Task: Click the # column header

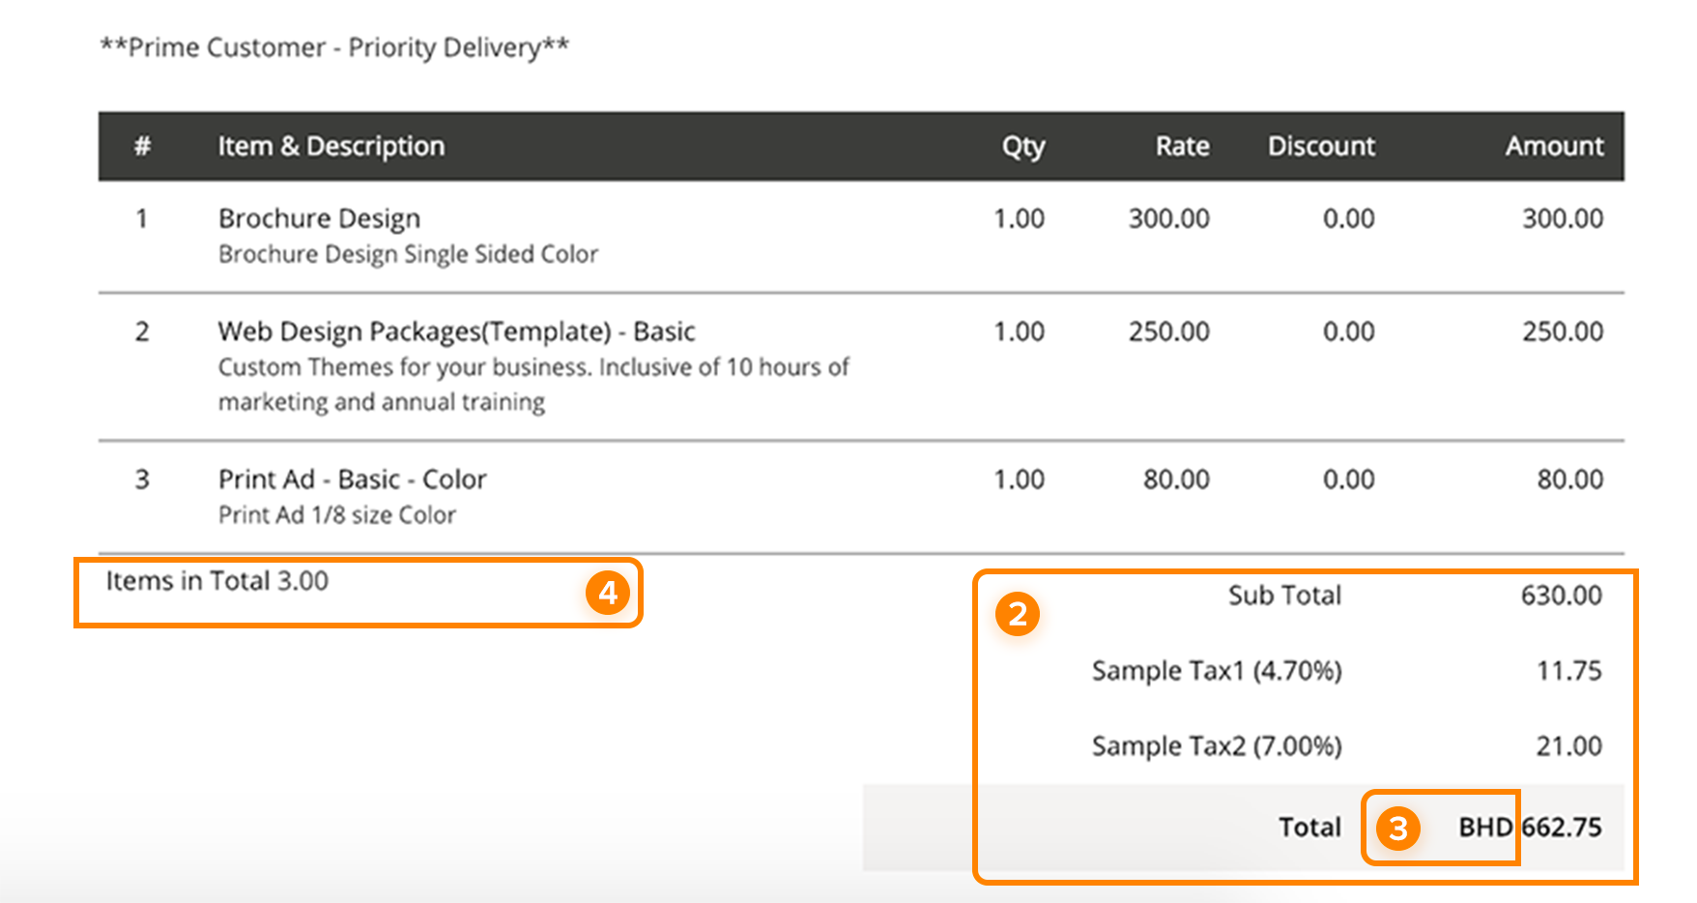Action: pos(142,146)
